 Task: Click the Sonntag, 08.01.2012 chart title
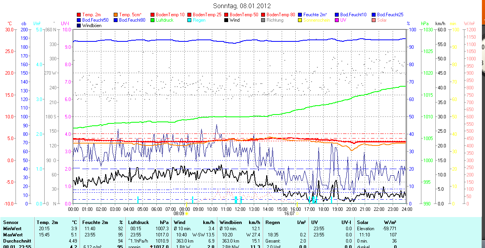pyautogui.click(x=242, y=6)
